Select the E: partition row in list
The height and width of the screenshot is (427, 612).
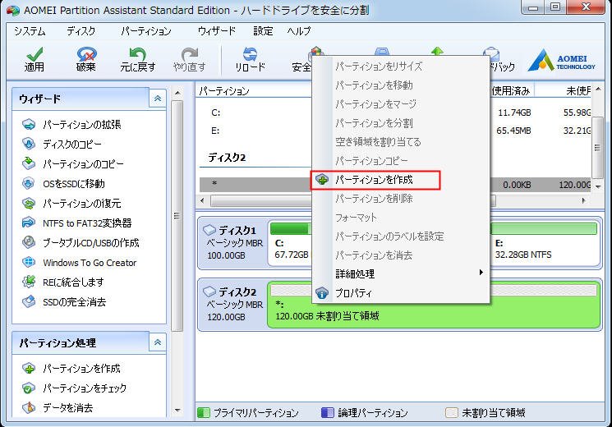(x=395, y=131)
